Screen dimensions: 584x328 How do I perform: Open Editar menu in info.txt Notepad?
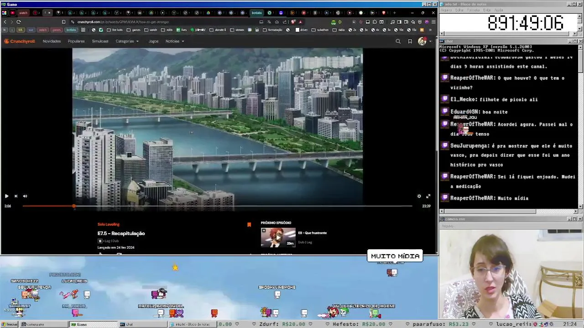[459, 10]
